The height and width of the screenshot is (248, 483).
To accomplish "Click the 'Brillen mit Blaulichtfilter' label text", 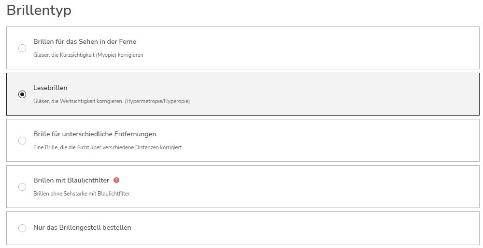I will 71,180.
